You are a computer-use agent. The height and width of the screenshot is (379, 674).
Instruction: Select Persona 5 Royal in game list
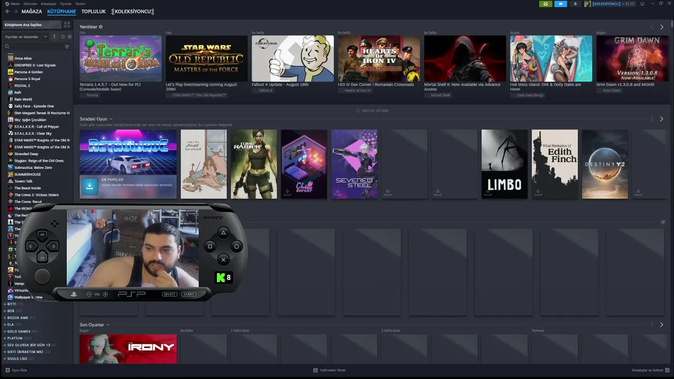(x=27, y=79)
